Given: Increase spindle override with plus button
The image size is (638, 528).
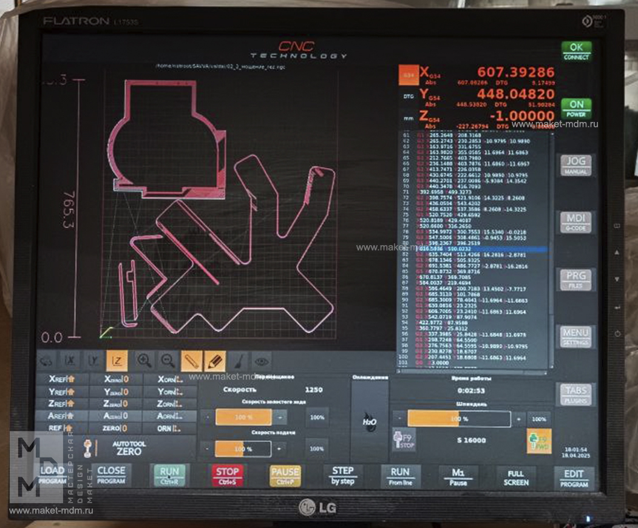Looking at the screenshot, I should [x=519, y=419].
